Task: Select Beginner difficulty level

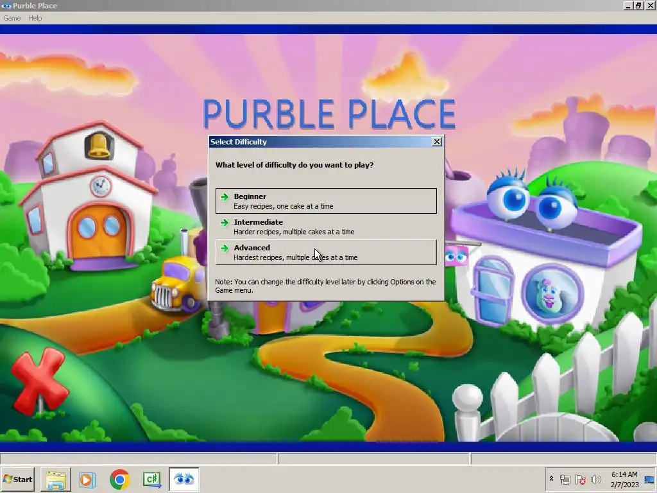Action: click(326, 201)
